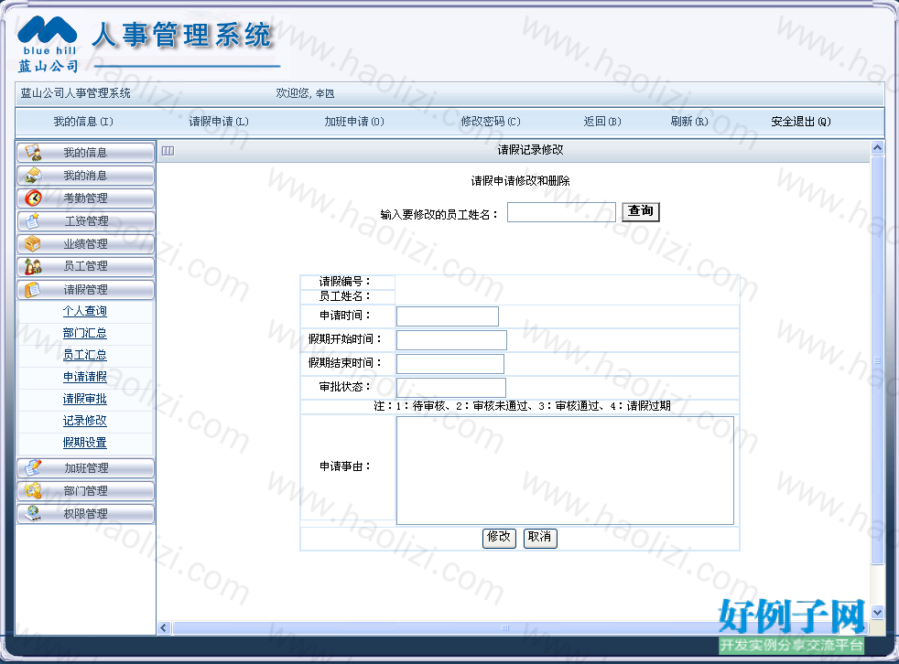
Task: Open 加班申请 (O) menu item
Action: tap(354, 122)
